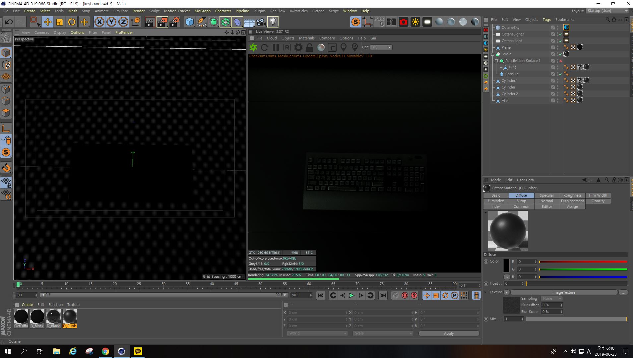Adjust the red R color slider
The image size is (633, 358).
(583, 262)
